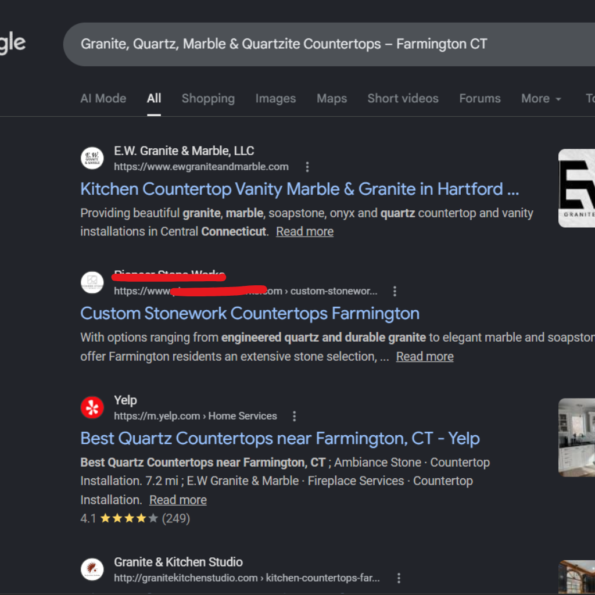Click the granitekitchenstudio.com URL text
595x595 pixels.
tap(185, 578)
